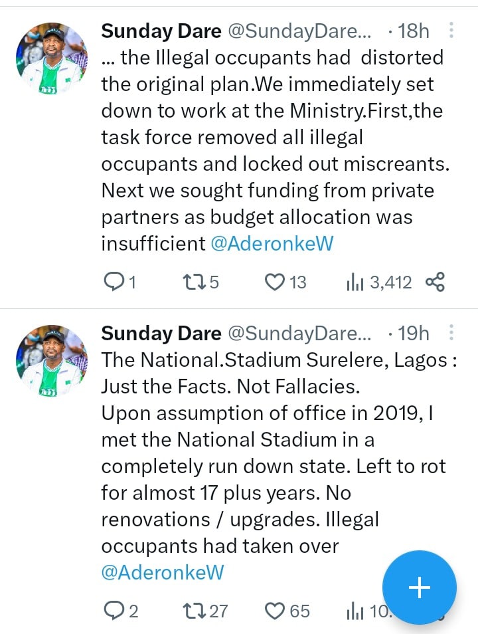This screenshot has width=478, height=634.
Task: Retweet the tweet with 27 retweets
Action: [x=191, y=610]
